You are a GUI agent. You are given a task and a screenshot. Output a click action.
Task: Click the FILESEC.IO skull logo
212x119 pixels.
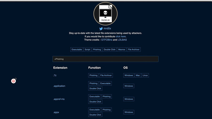click(x=105, y=14)
